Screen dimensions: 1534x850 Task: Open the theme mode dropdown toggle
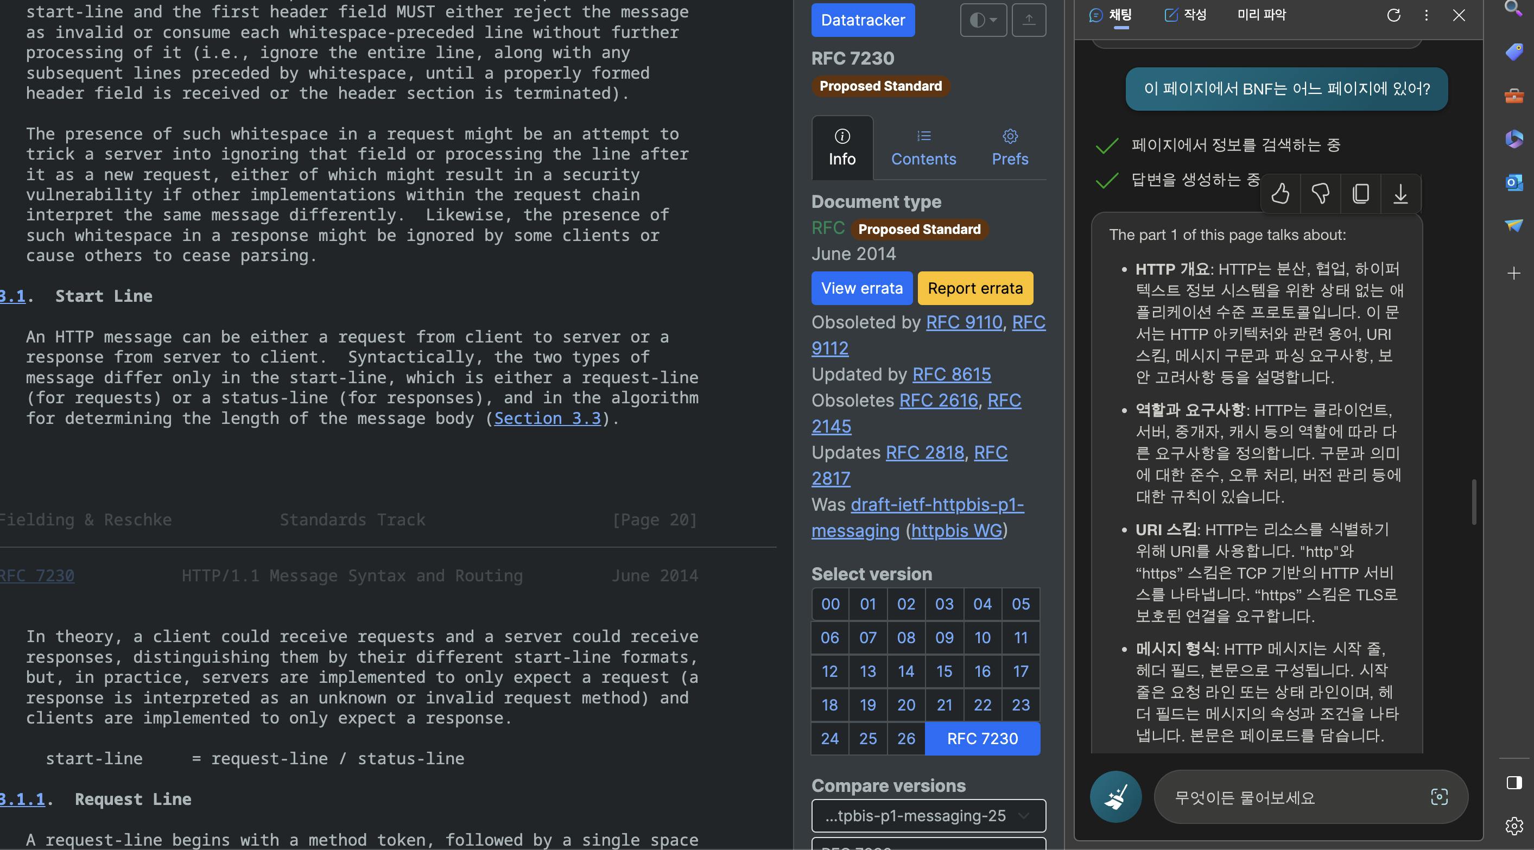click(983, 20)
